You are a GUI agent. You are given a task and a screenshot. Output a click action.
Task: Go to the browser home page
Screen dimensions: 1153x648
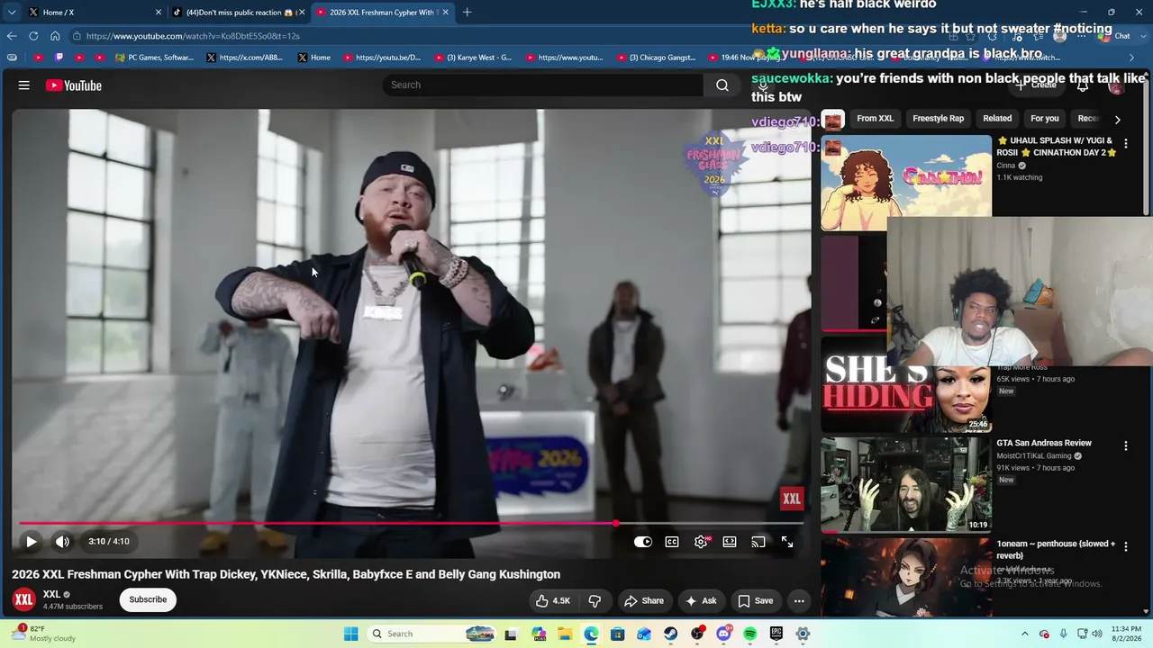55,36
